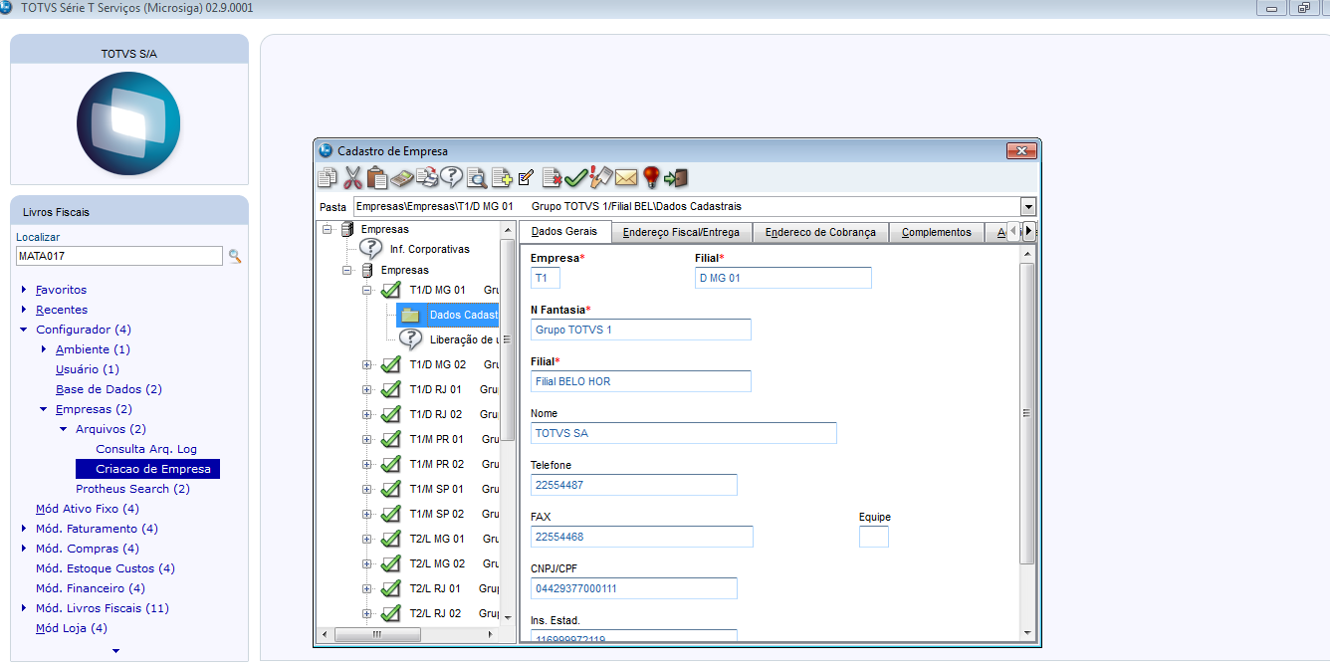This screenshot has height=669, width=1330.
Task: Expand the T2/L MG 01 tree node
Action: point(366,539)
